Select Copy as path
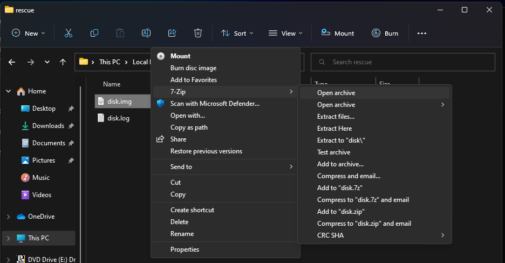 coord(226,127)
